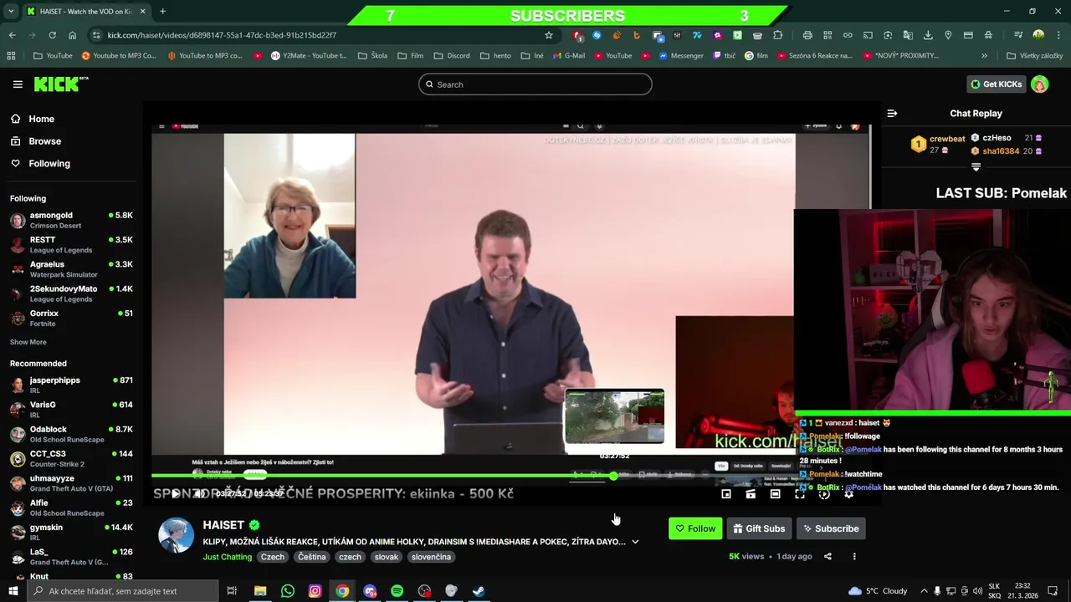Open CCT_CS3 recommended channel

(x=71, y=458)
